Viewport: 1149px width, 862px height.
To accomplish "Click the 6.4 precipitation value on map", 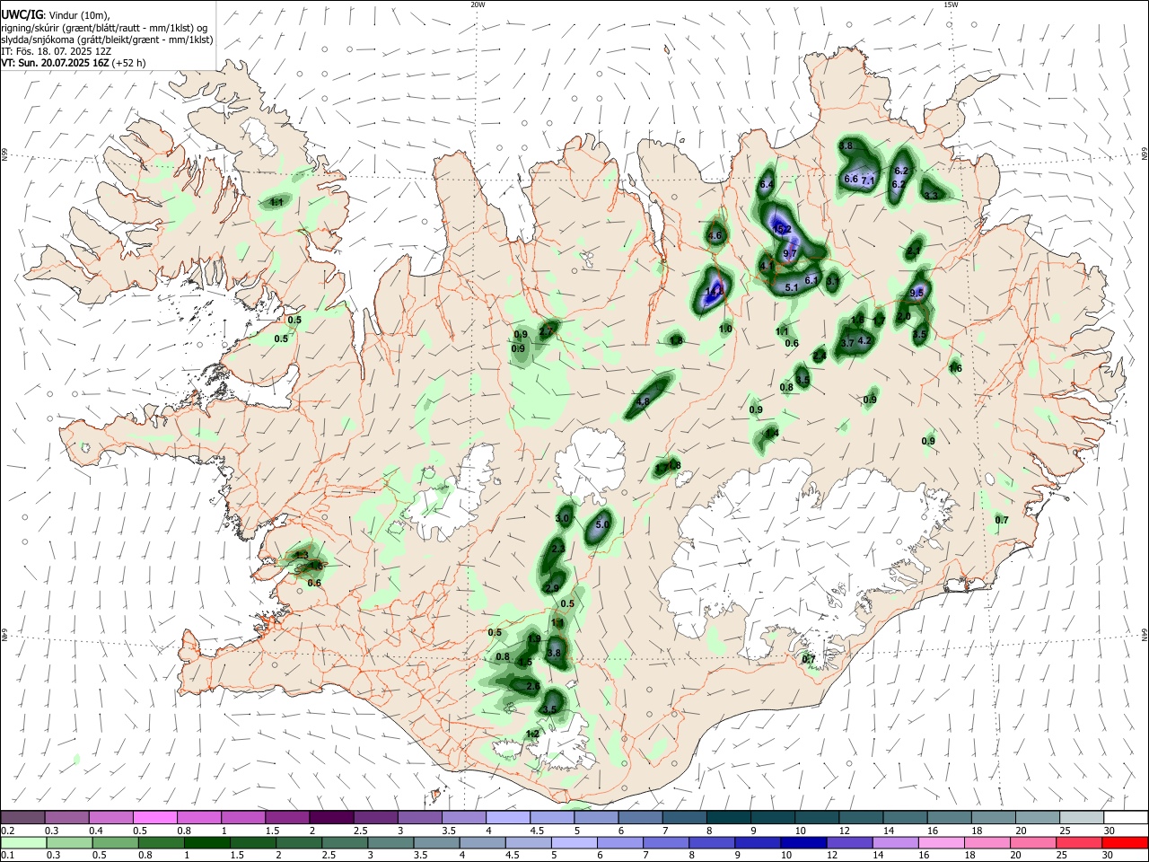I will pos(766,185).
